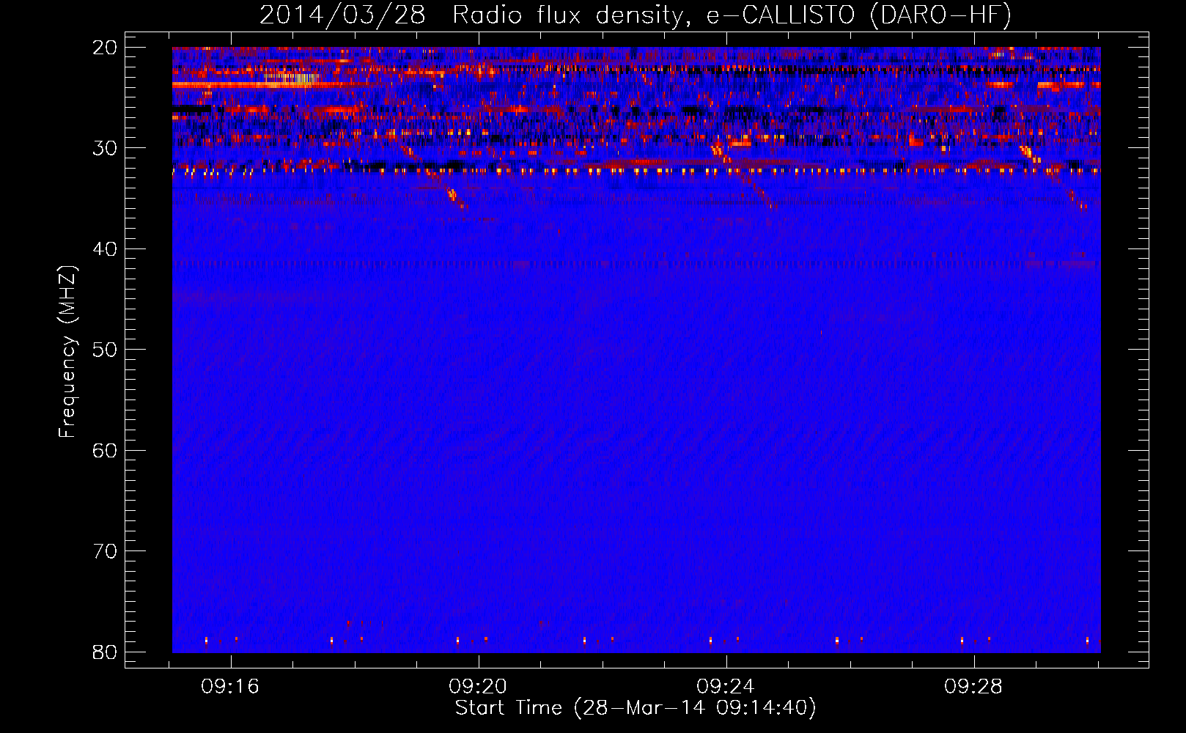Click the time tick label '09:24'

point(726,687)
